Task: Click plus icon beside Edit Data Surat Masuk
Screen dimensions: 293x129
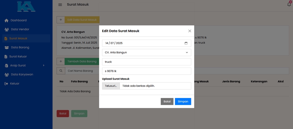Action: click(x=61, y=20)
